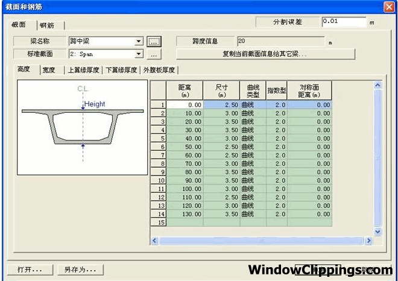Click distance cell 60.00
The height and width of the screenshot is (281, 398).
[x=185, y=155]
